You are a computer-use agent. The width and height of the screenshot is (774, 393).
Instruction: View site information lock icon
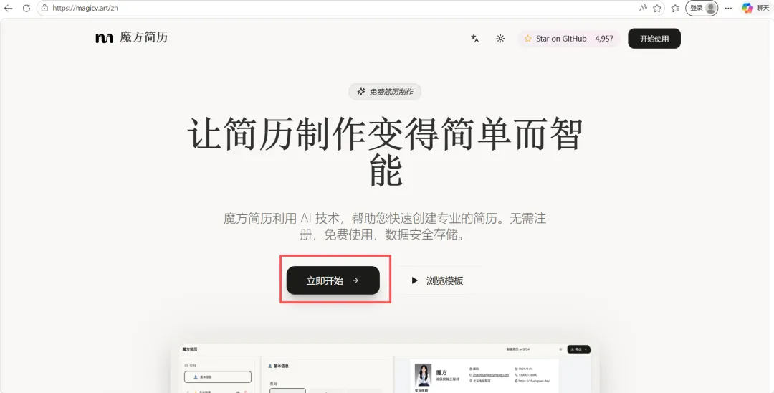coord(44,8)
